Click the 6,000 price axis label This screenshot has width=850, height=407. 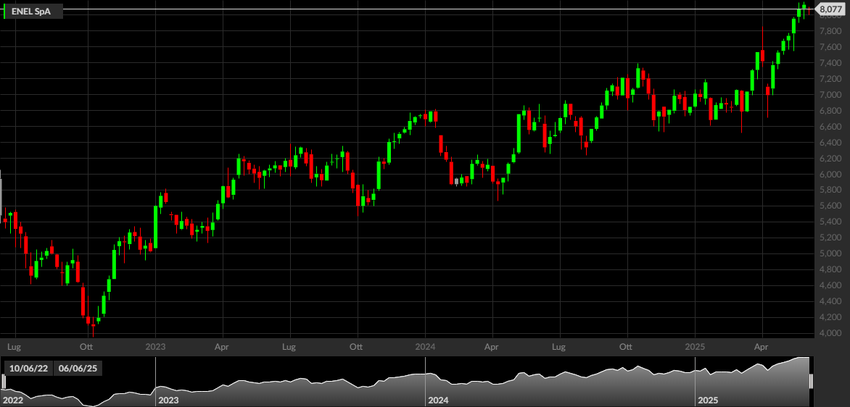[830, 175]
